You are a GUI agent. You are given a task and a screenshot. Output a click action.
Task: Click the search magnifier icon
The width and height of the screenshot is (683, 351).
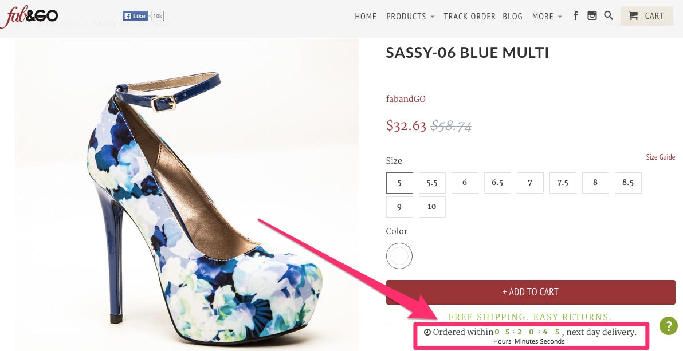(609, 16)
